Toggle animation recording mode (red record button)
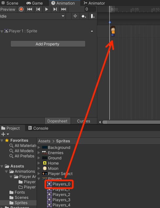 [x=21, y=9]
